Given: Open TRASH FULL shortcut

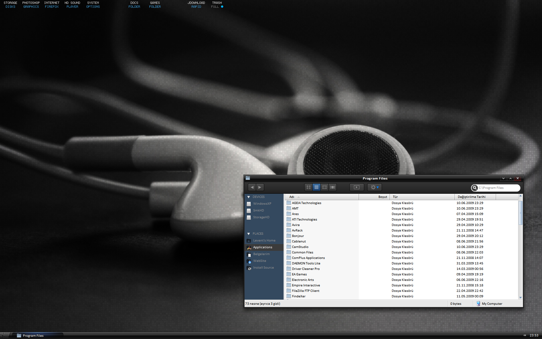Looking at the screenshot, I should pos(217,5).
